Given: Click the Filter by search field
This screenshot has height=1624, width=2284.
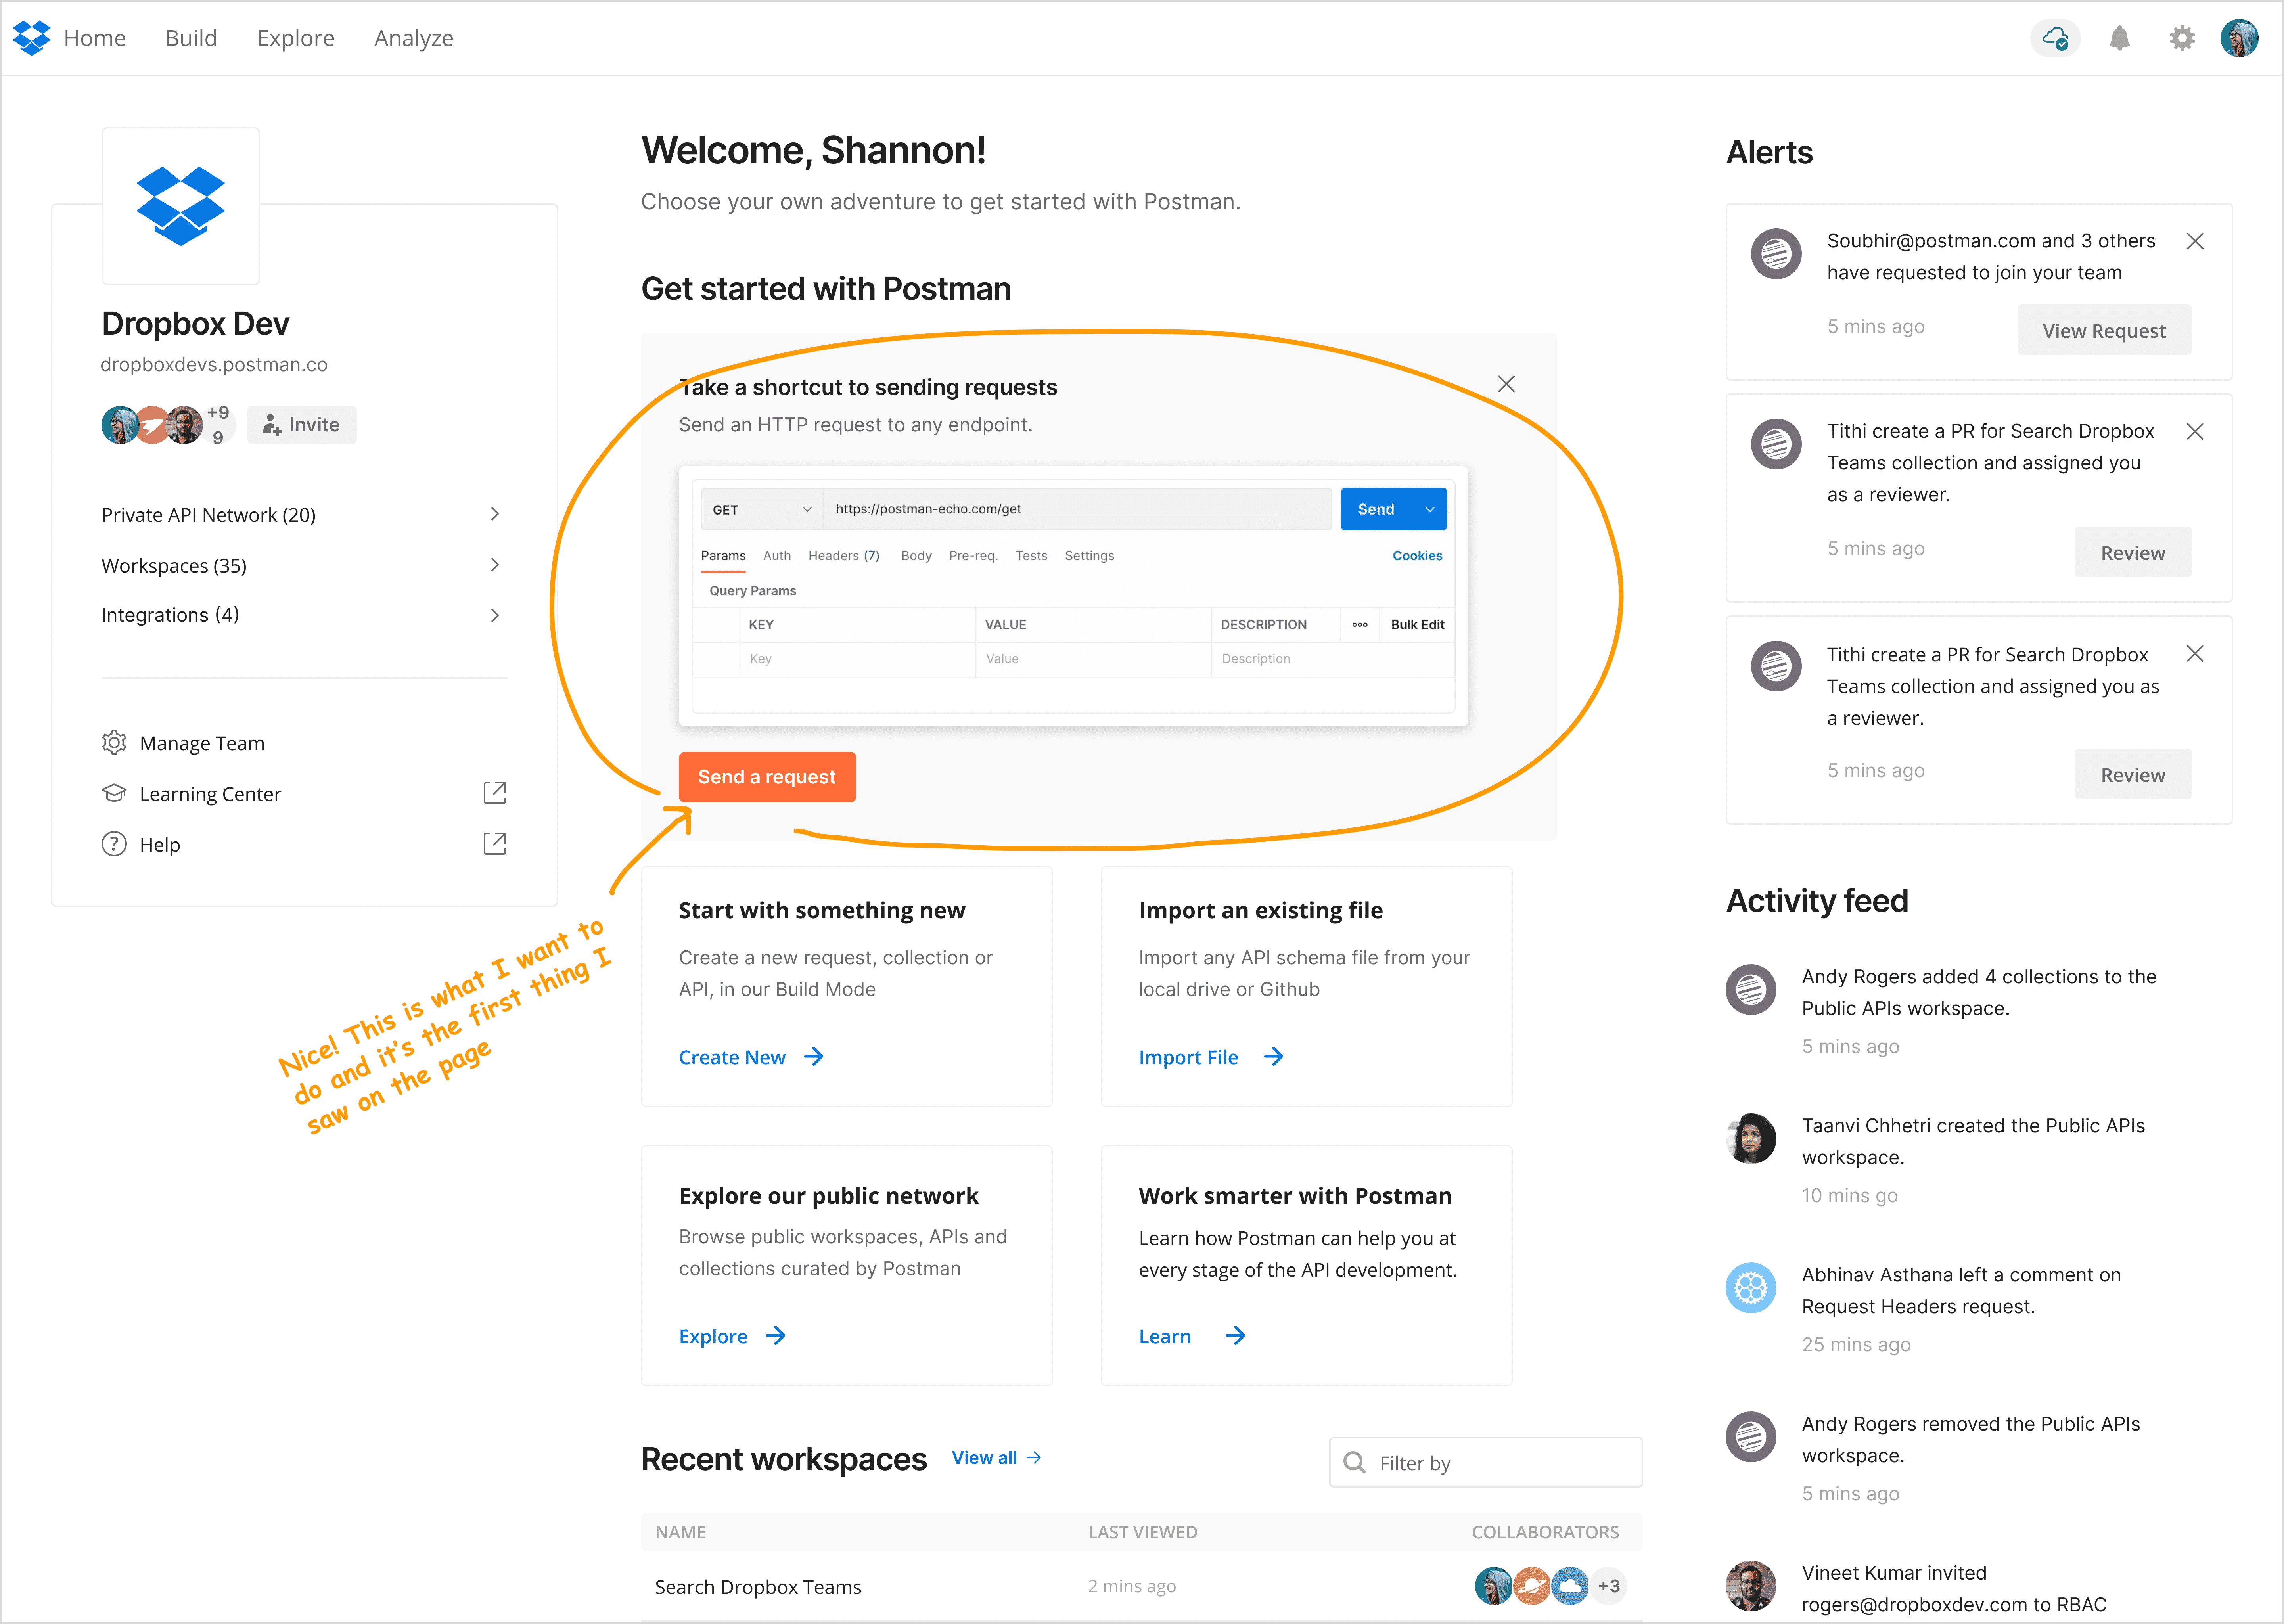Looking at the screenshot, I should click(x=1486, y=1462).
